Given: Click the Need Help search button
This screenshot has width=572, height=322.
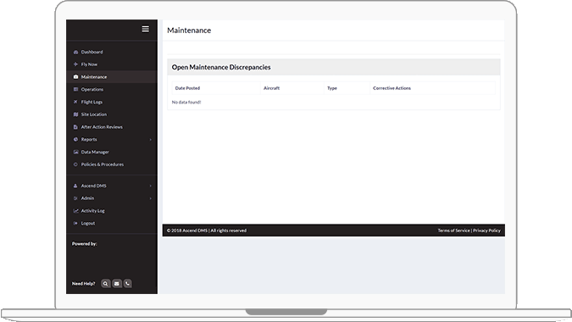Looking at the screenshot, I should click(x=105, y=283).
